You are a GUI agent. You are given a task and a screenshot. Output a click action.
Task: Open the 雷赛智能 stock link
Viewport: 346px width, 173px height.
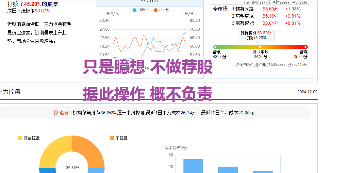coord(244,23)
